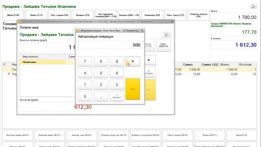Image resolution: width=261 pixels, height=147 pixels.
Task: Click digit 9 on the authorization keypad
Action: click(x=117, y=61)
